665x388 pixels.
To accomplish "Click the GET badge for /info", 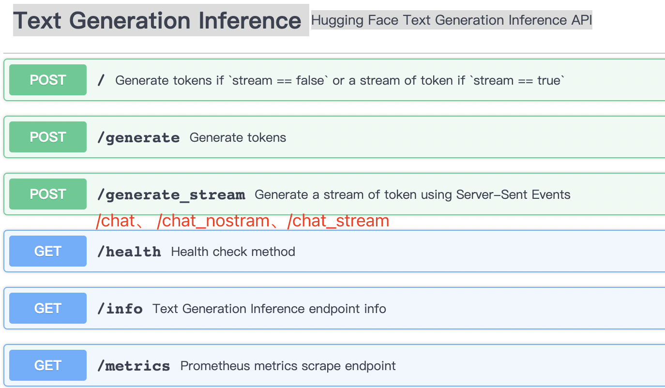I will (48, 308).
